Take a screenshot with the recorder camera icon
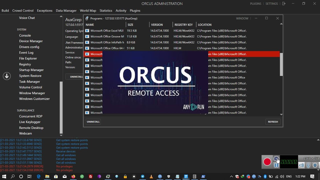320x180 pixels. 276,158
